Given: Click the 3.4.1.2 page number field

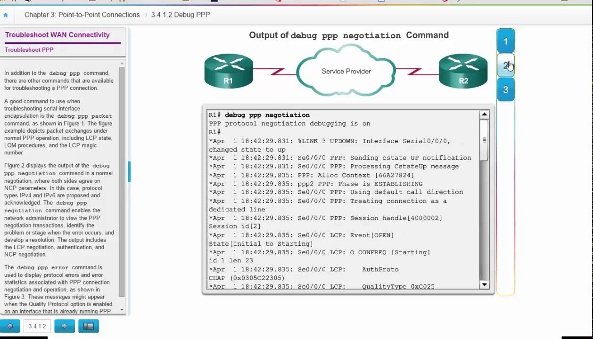Looking at the screenshot, I should pyautogui.click(x=37, y=326).
